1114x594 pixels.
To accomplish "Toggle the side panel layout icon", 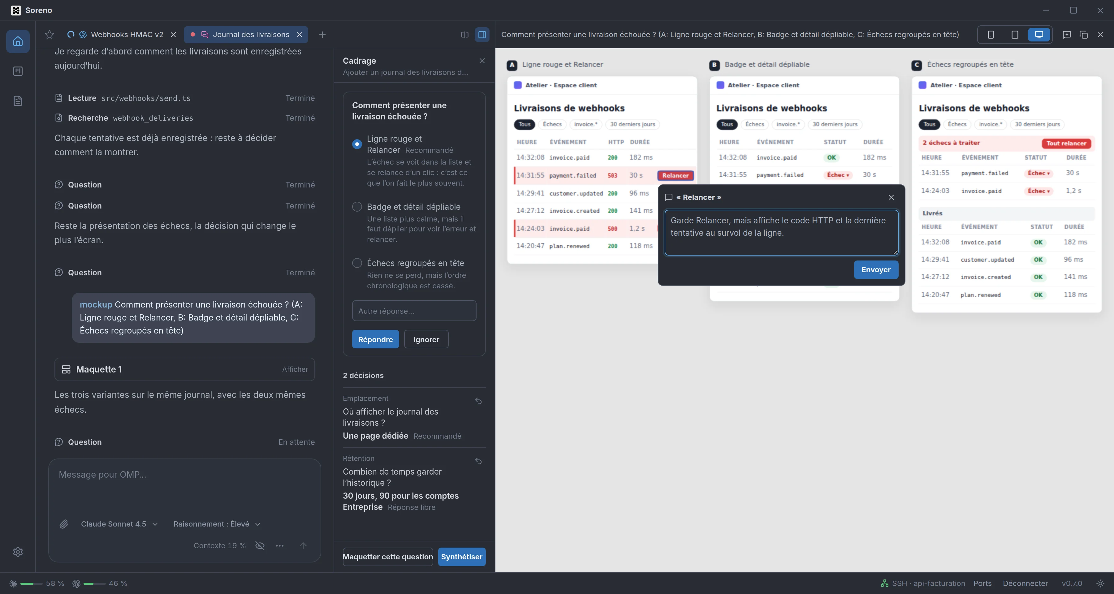I will (482, 35).
